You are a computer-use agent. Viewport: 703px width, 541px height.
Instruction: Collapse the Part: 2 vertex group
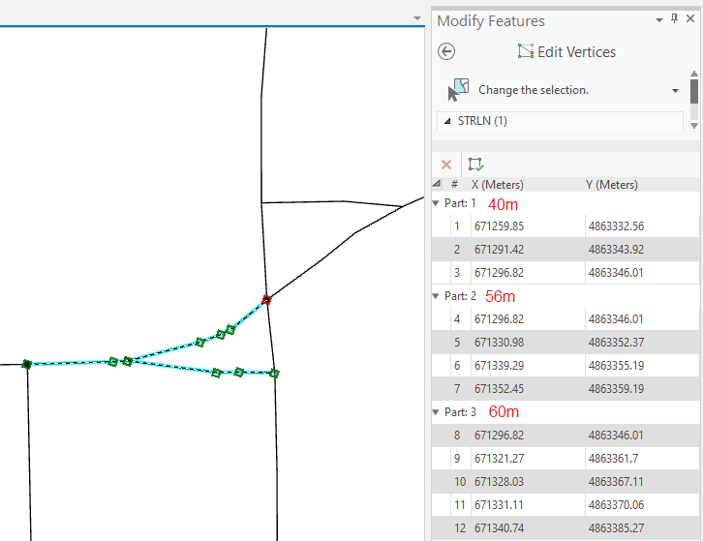click(435, 296)
